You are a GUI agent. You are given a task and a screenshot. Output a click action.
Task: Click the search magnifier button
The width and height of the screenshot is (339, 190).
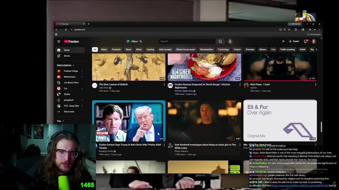point(220,41)
